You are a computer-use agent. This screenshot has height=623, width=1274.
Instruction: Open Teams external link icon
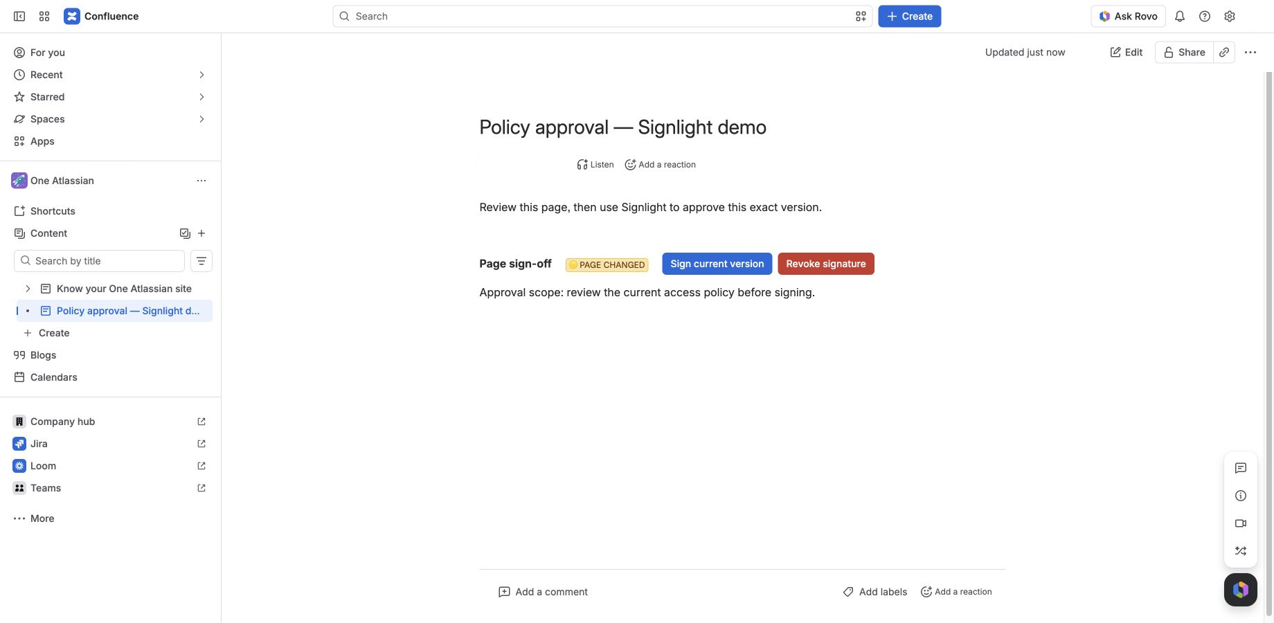201,488
